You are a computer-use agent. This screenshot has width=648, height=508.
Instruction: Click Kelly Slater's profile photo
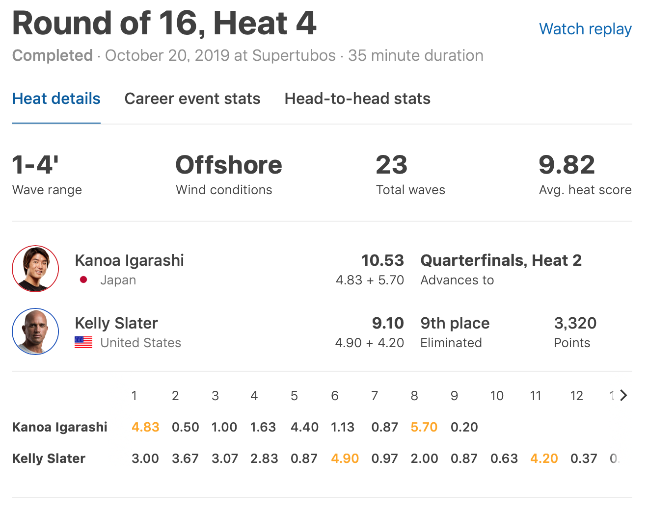tap(35, 331)
